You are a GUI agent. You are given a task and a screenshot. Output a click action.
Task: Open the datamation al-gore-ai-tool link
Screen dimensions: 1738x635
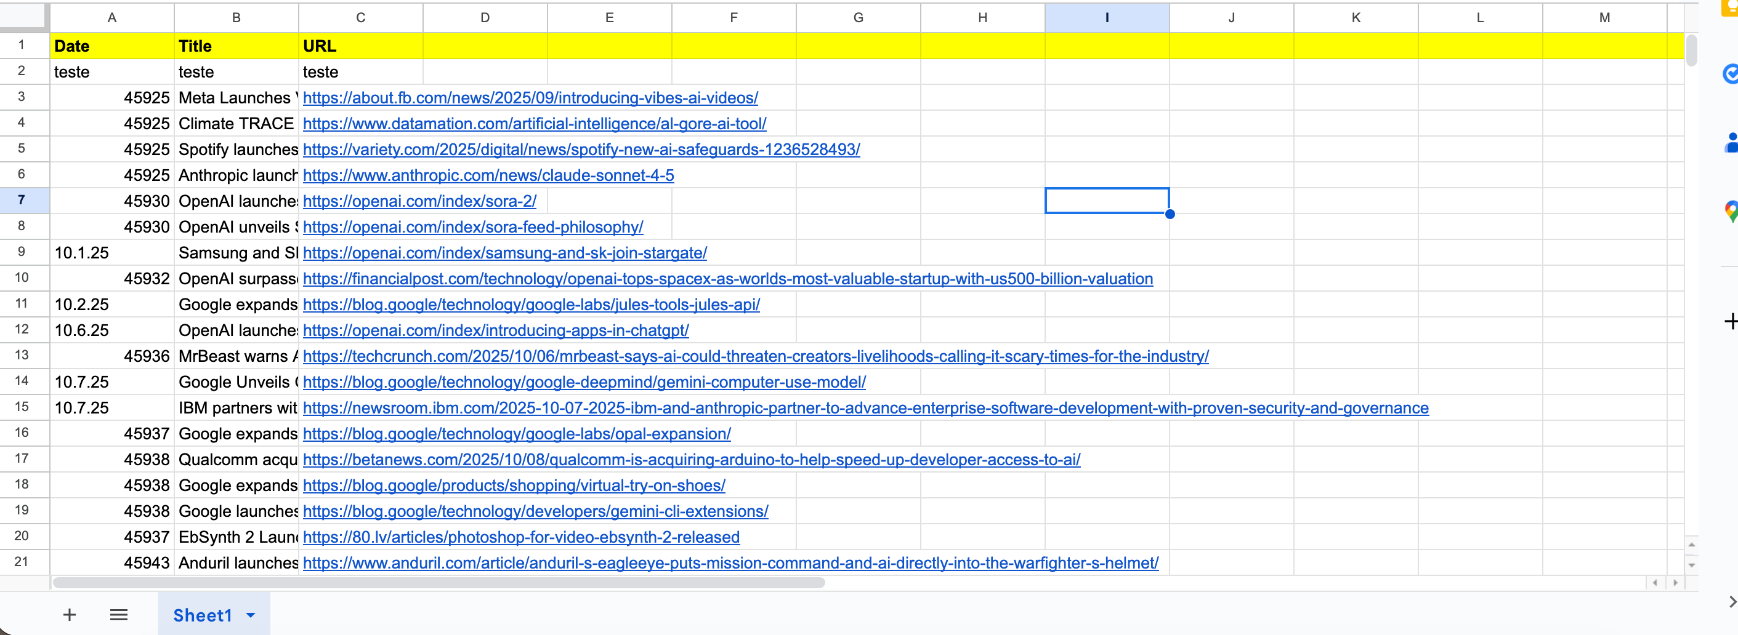(535, 123)
